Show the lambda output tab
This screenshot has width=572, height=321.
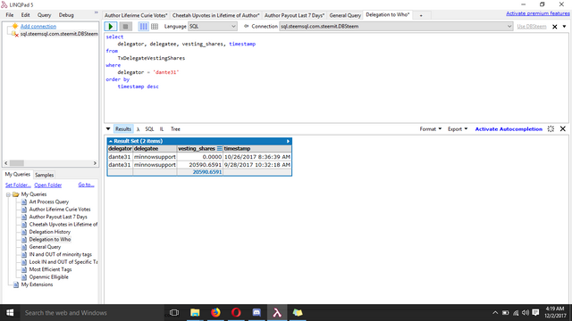coord(138,129)
